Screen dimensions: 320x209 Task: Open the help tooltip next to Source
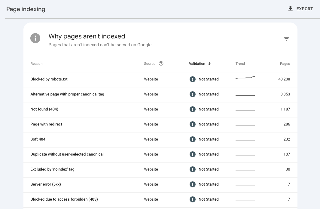point(161,63)
